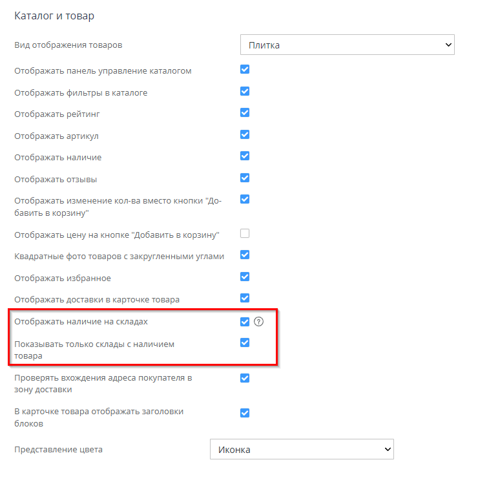The height and width of the screenshot is (484, 478).
Task: Uncheck square photos with rounded corners
Action: point(245,255)
